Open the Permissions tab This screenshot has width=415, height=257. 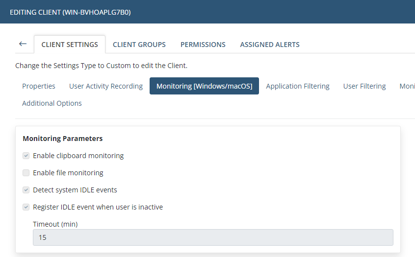tap(203, 45)
